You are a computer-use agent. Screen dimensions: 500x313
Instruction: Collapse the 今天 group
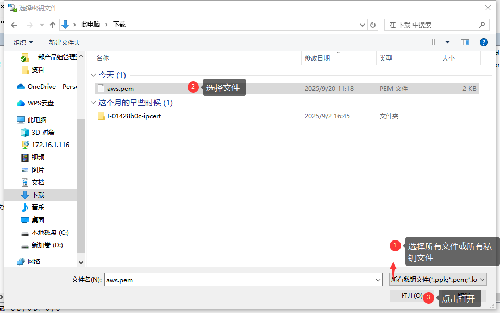[x=93, y=75]
